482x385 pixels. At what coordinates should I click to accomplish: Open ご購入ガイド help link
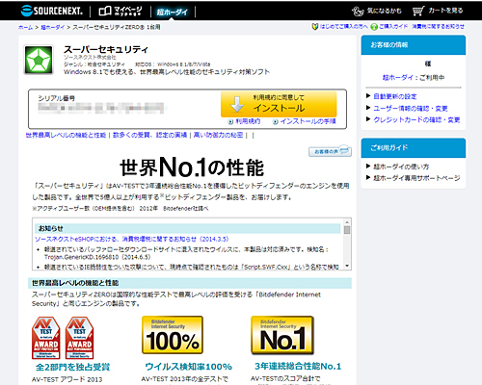(389, 27)
